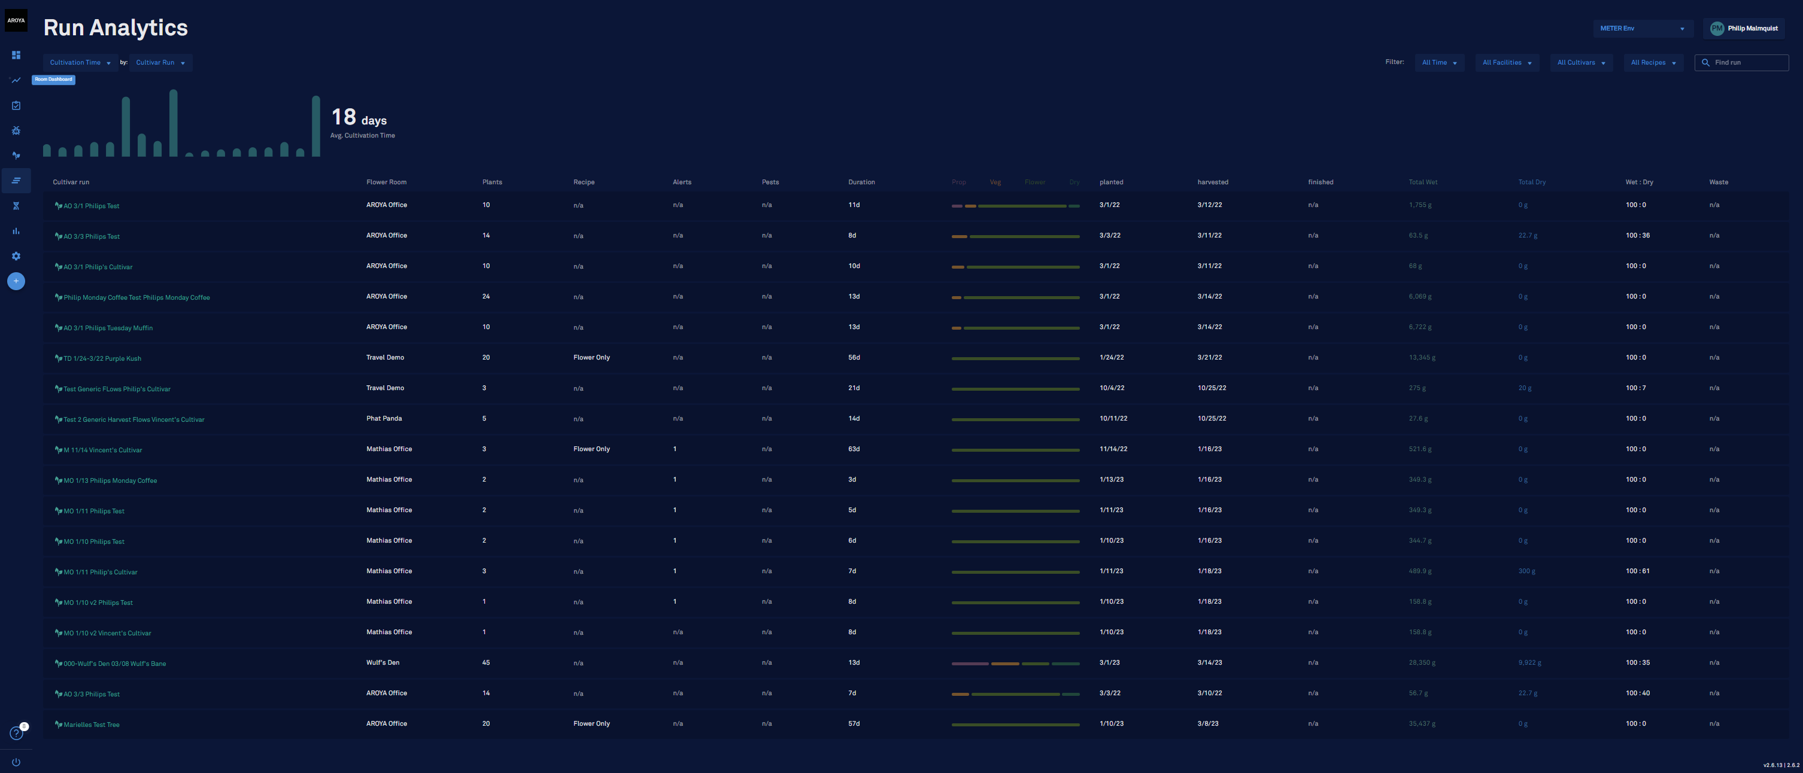Screen dimensions: 1803x773
Task: Click the Flower Only recipe in Marielles Test Tree row
Action: (x=591, y=724)
